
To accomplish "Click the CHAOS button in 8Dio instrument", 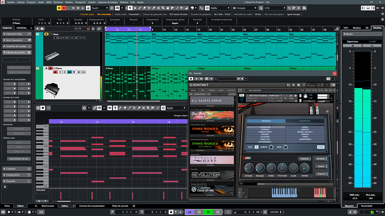I will click(x=321, y=166).
